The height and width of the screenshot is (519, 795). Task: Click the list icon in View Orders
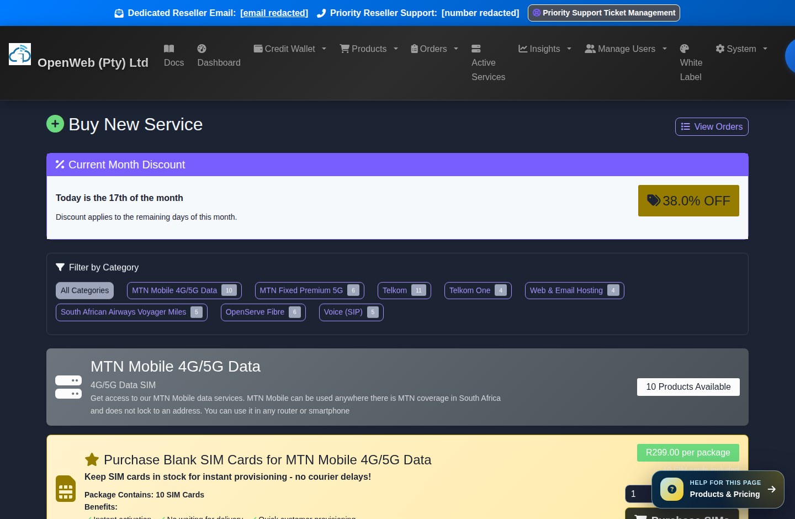point(686,126)
